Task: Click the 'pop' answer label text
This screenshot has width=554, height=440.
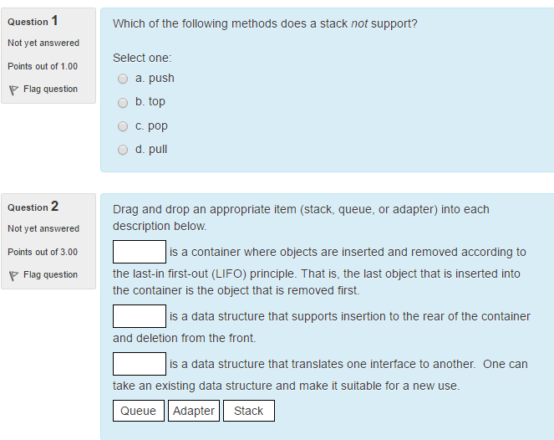Action: pyautogui.click(x=158, y=126)
